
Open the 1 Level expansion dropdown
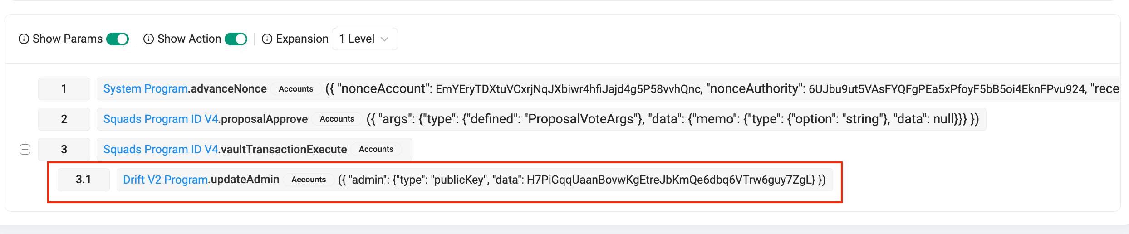tap(364, 39)
